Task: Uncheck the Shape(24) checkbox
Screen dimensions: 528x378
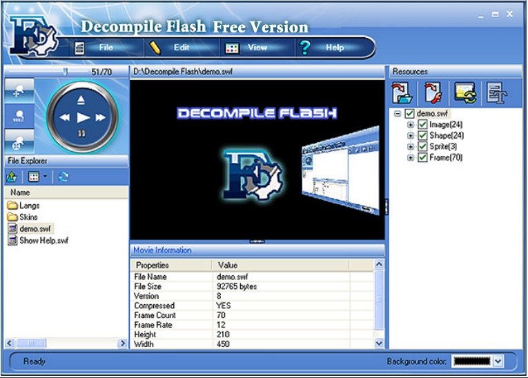Action: 422,136
